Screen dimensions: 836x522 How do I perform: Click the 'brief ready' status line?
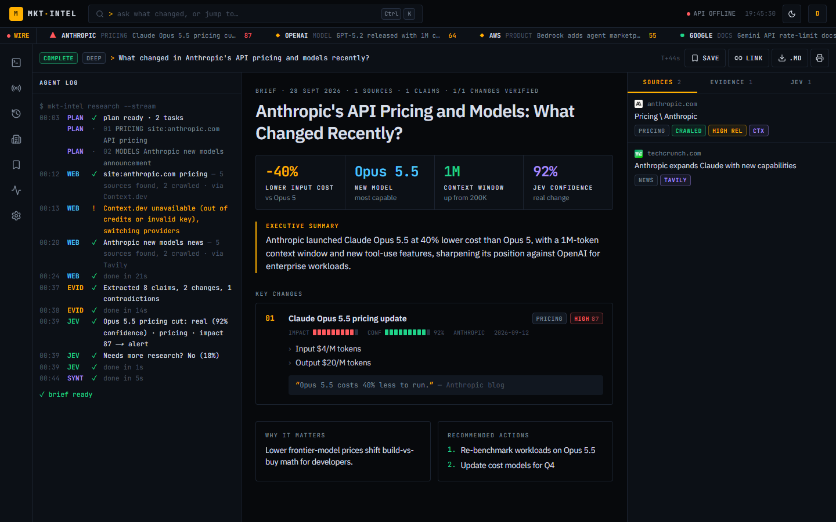66,394
